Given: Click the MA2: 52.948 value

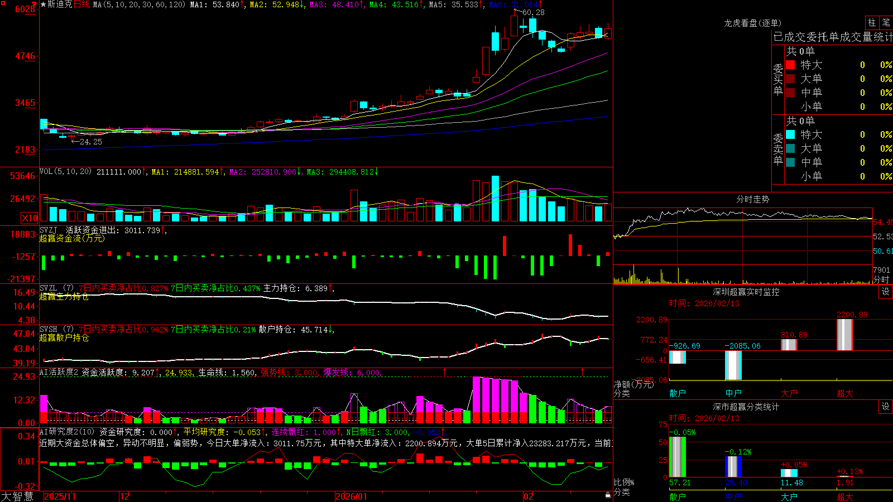Looking at the screenshot, I should click(274, 4).
